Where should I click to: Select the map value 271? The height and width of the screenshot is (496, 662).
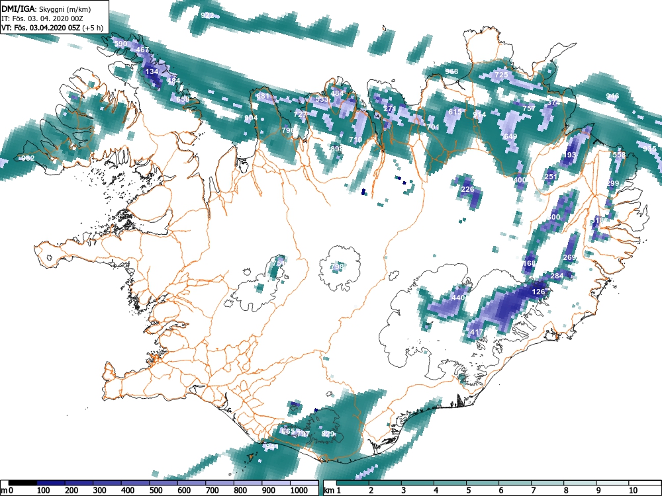click(x=390, y=109)
